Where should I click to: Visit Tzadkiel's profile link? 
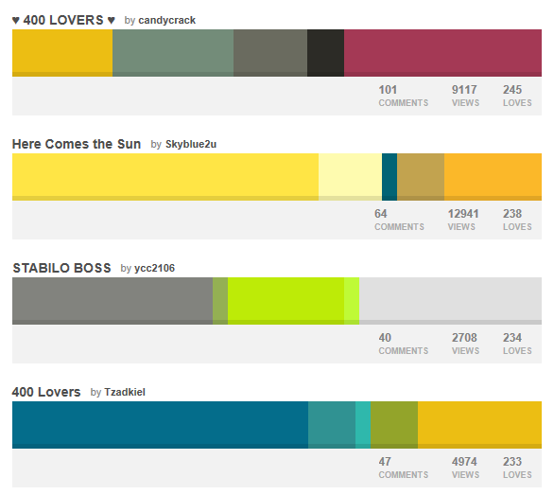[x=125, y=392]
